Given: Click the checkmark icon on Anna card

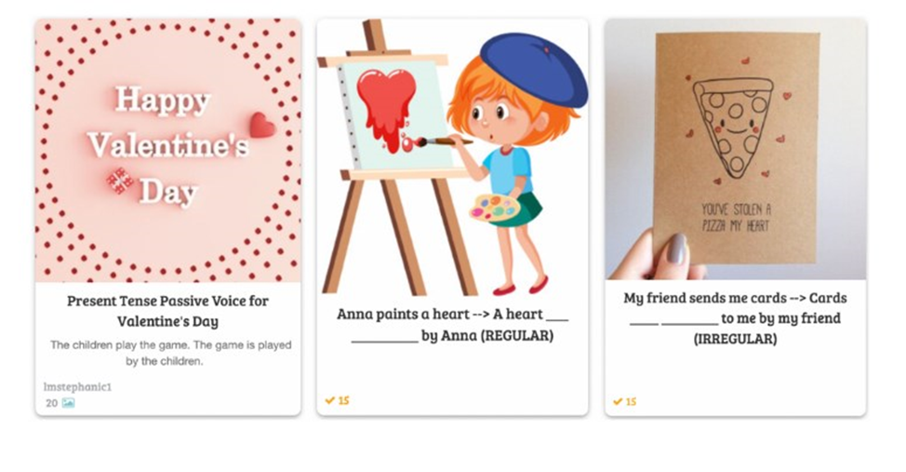Looking at the screenshot, I should (x=330, y=400).
